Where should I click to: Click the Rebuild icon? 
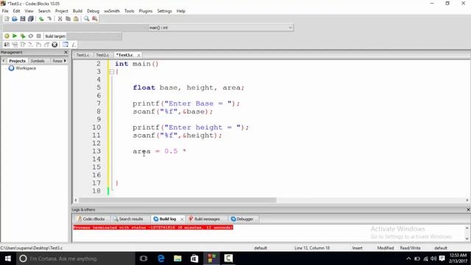point(31,36)
